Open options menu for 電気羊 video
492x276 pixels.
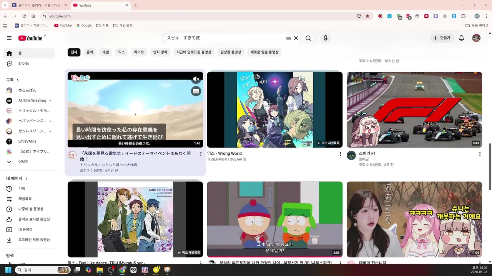[201, 154]
